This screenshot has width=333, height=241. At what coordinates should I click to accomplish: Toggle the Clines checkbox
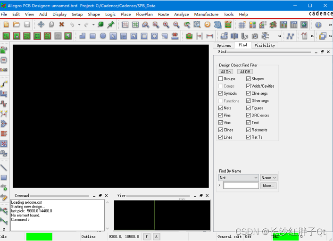[x=220, y=130]
